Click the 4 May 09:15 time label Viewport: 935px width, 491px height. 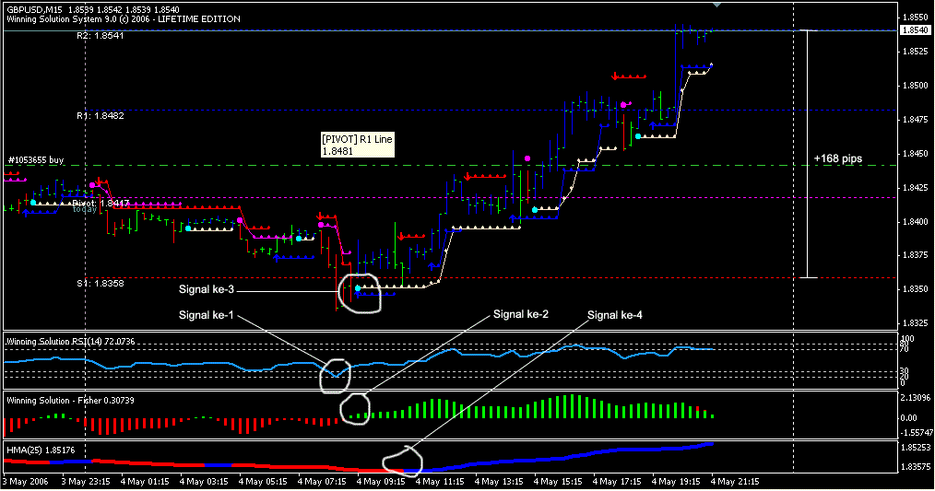[x=381, y=482]
